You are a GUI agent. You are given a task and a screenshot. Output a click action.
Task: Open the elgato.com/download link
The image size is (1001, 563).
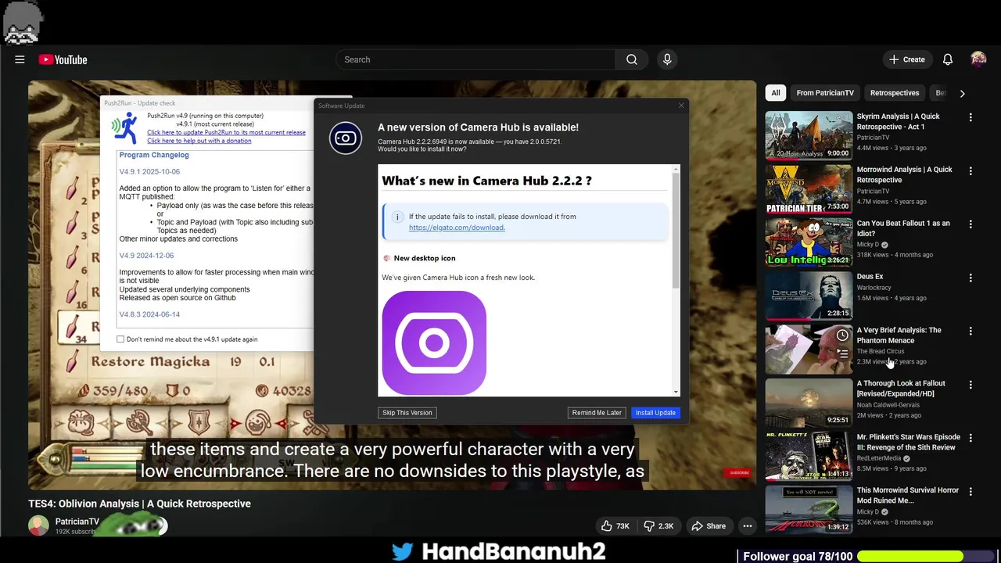tap(457, 228)
